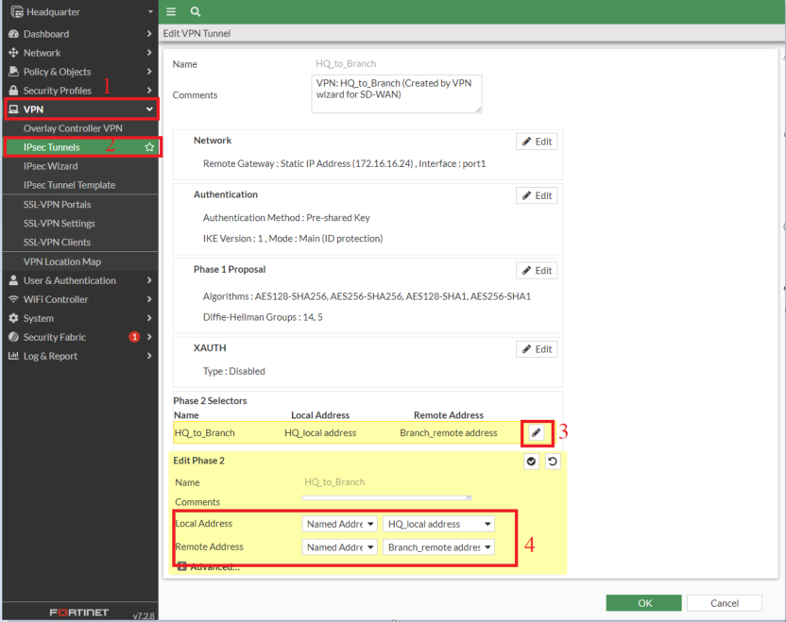Screen dimensions: 786x622
Task: Click version text v7.2.8
Action: pos(144,616)
